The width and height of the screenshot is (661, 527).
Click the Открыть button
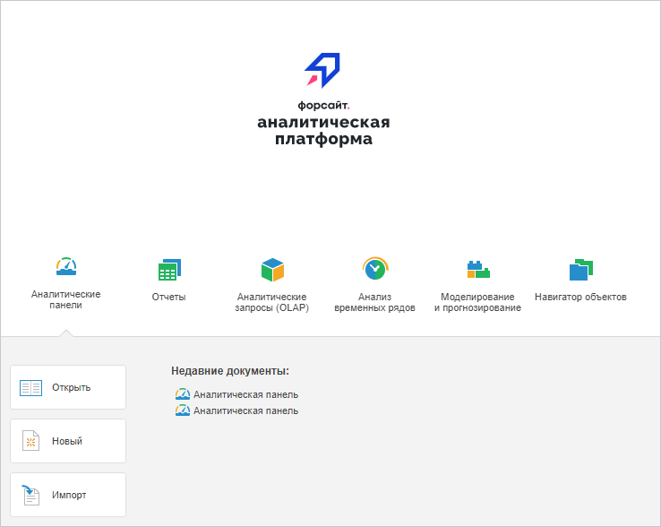[68, 387]
